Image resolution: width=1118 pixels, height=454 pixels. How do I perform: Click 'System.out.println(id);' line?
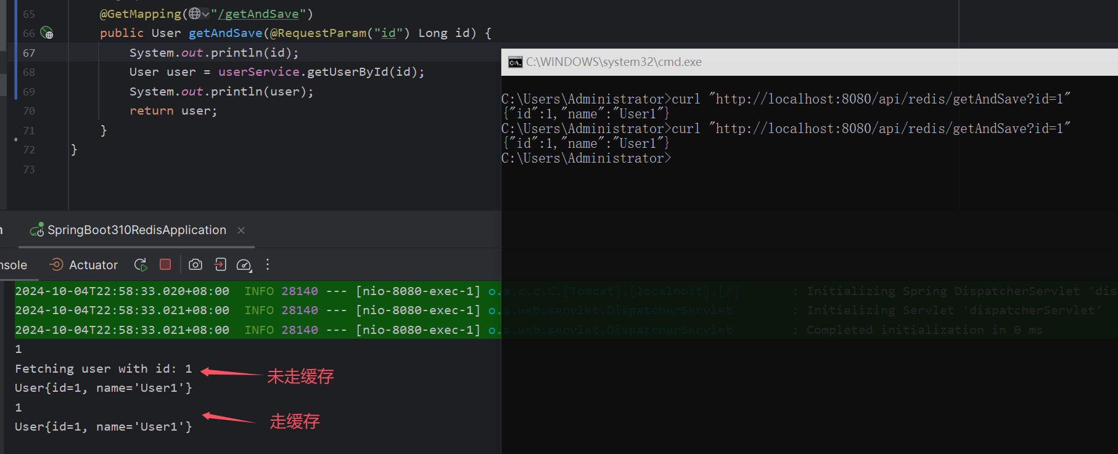point(214,52)
